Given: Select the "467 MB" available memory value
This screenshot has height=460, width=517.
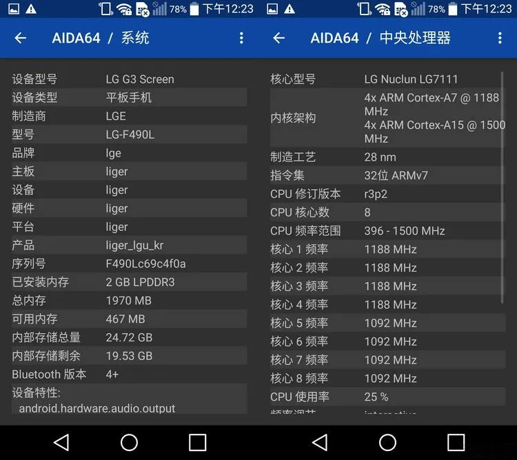Looking at the screenshot, I should click(x=125, y=319).
